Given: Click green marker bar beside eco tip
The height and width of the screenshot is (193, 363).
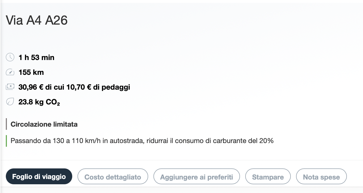Looking at the screenshot, I should tap(6, 141).
